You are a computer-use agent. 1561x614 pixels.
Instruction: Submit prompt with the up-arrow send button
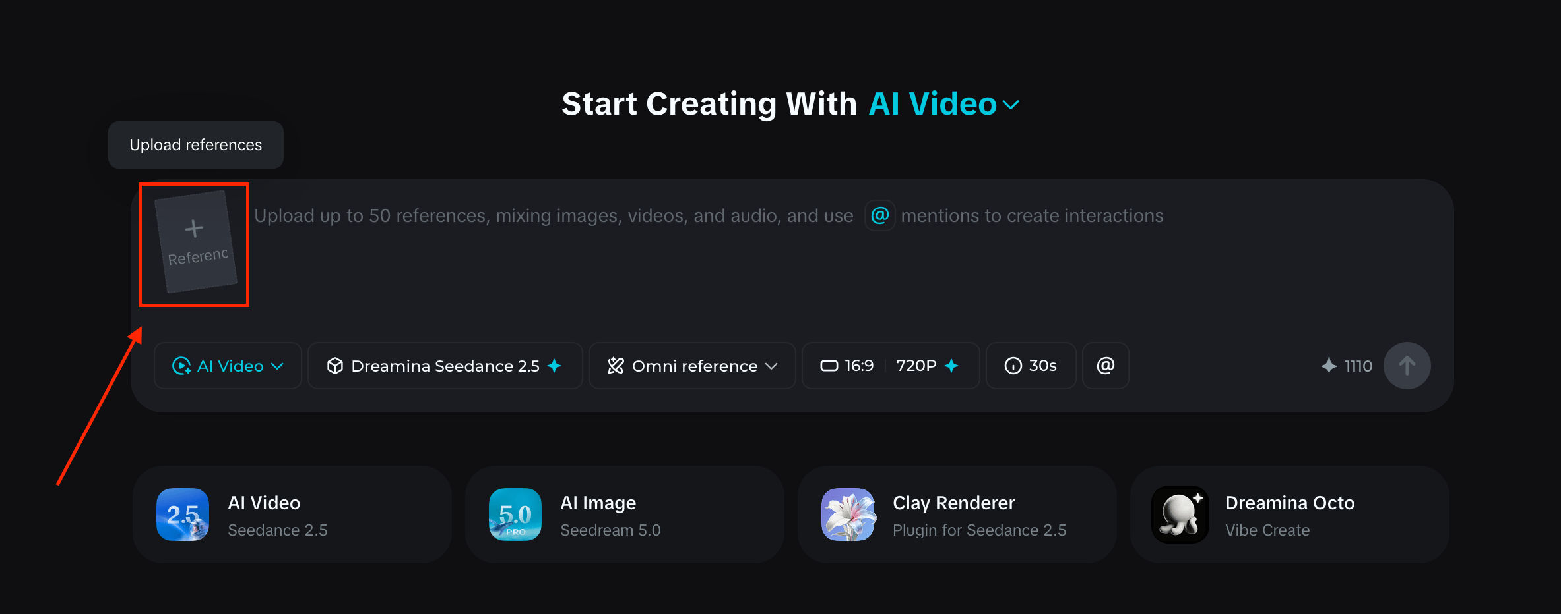[1407, 366]
